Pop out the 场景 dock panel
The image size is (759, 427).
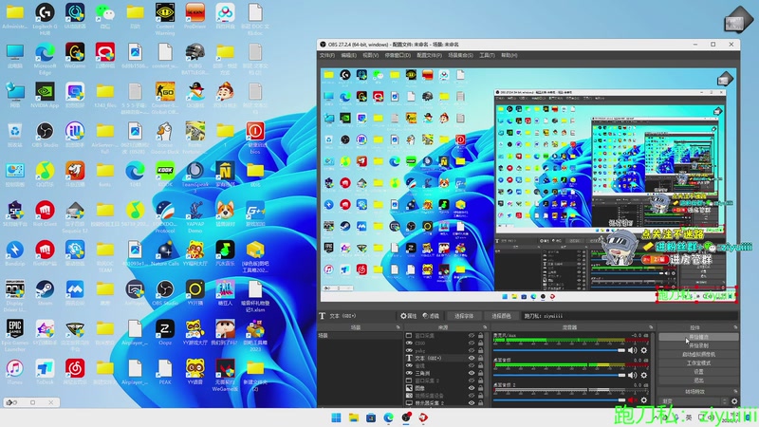tap(398, 327)
